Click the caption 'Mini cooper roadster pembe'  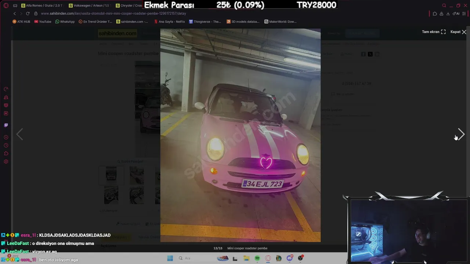pos(247,248)
